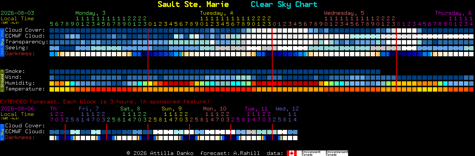The image size is (475, 156).
Task: Click the Local Time label under 2026-08-06
Action: tap(17, 114)
